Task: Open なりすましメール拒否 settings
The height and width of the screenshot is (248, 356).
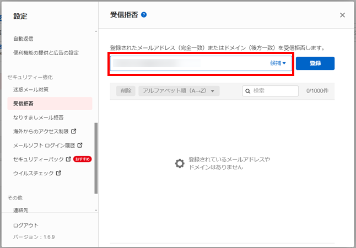Action: click(x=39, y=117)
